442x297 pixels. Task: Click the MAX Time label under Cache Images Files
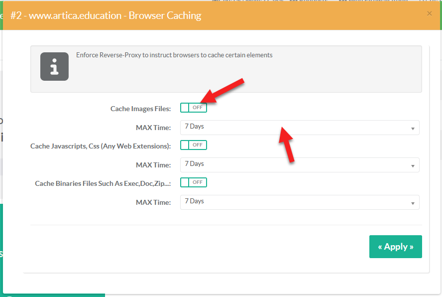(x=153, y=128)
